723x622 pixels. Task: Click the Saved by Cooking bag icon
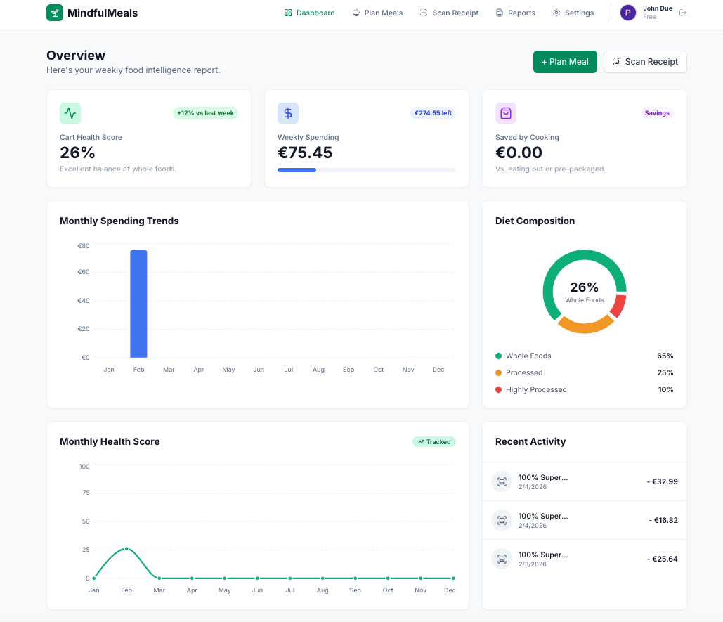[x=506, y=113]
